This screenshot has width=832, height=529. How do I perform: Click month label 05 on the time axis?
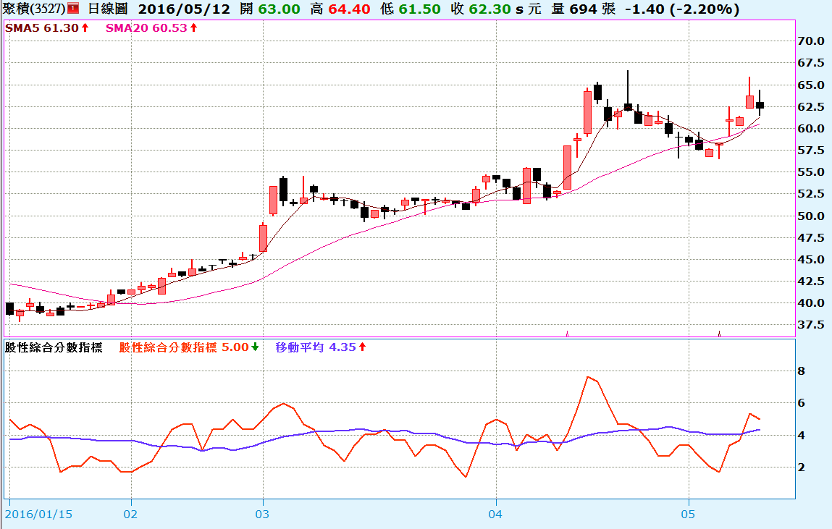pyautogui.click(x=689, y=514)
